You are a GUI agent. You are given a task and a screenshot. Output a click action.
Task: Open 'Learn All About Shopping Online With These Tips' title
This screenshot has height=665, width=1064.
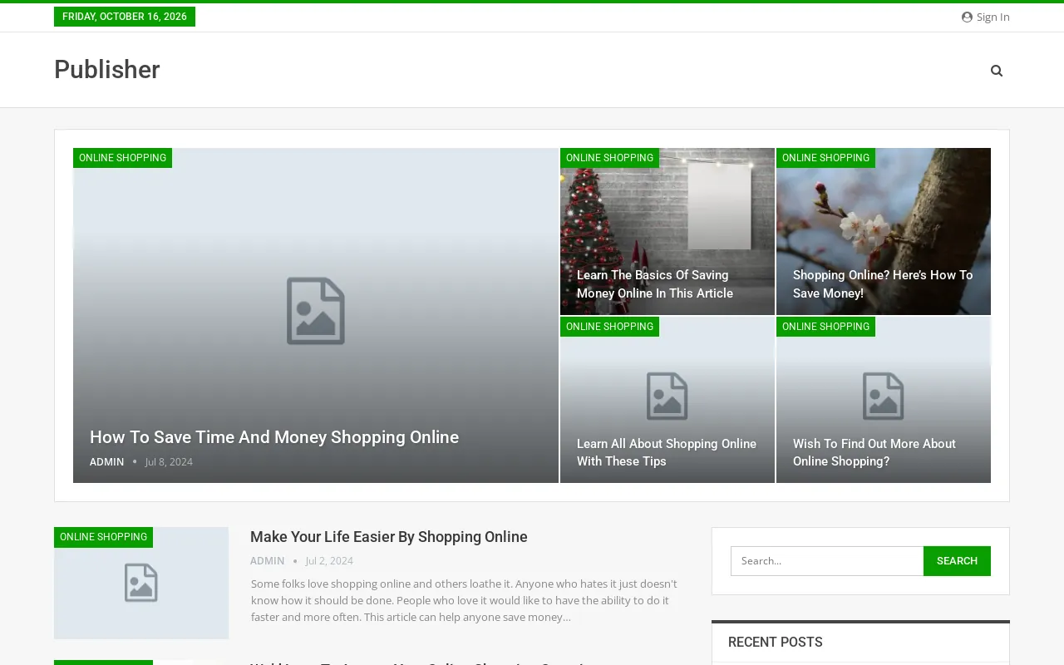(x=667, y=452)
